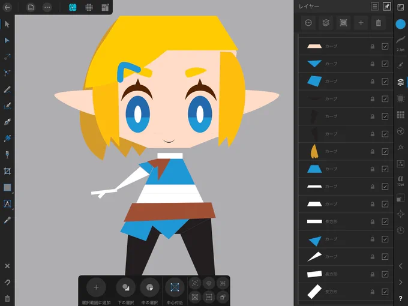Tap 中の選択 button
408x306 pixels.
click(149, 292)
